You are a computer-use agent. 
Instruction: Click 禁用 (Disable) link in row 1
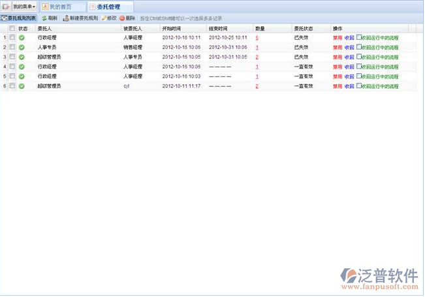(x=337, y=38)
